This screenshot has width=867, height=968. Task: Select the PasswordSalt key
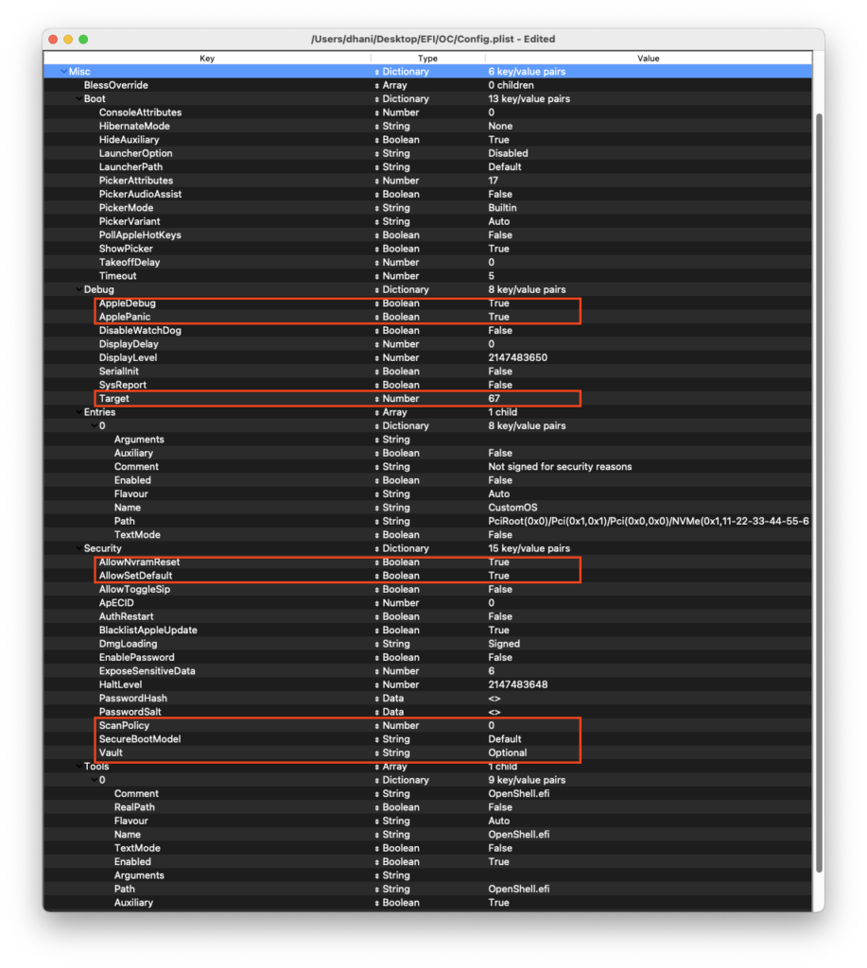[x=130, y=712]
